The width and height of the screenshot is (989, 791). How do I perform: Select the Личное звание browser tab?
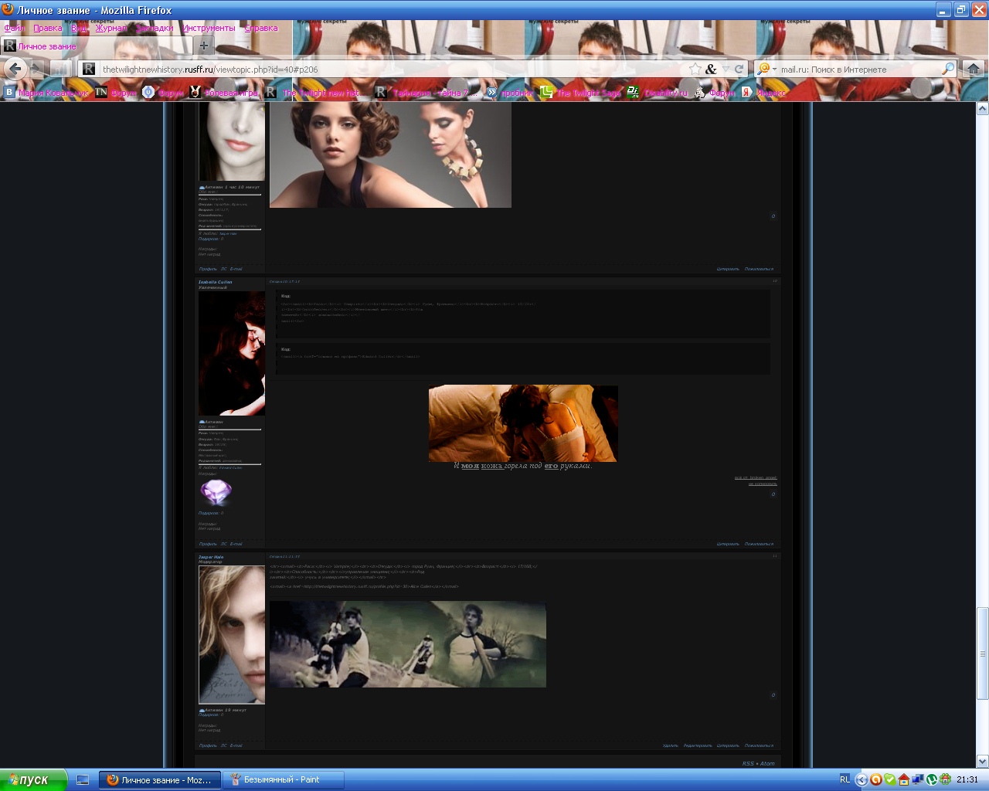click(x=97, y=46)
